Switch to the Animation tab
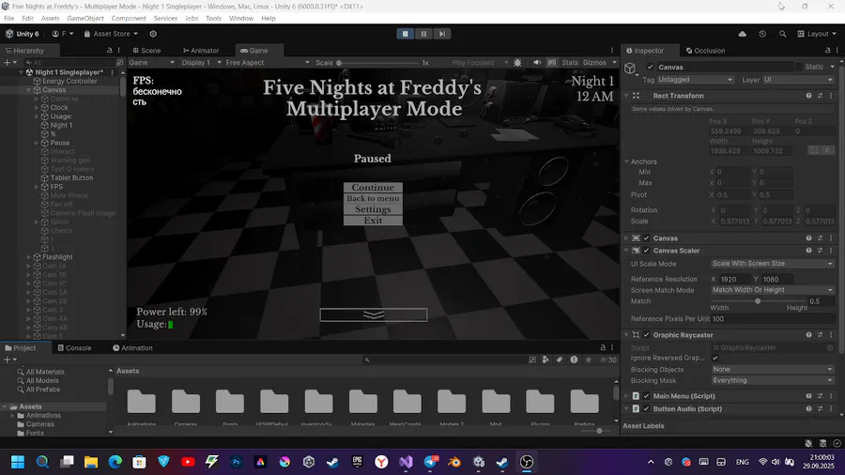Screen dimensions: 845x475 (x=132, y=348)
